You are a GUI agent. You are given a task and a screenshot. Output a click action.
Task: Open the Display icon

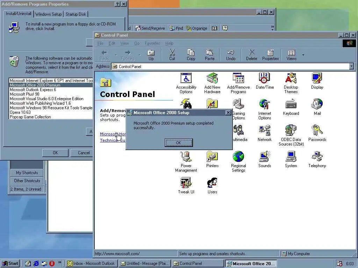click(317, 81)
